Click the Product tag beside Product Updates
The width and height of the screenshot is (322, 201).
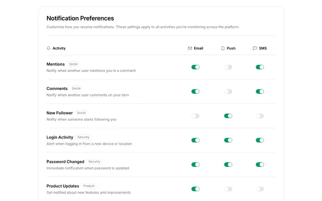(89, 186)
